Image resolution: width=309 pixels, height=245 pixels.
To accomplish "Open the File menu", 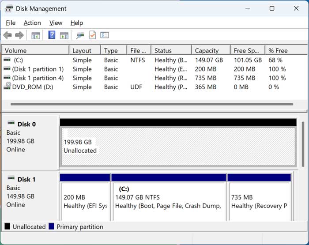I will 11,23.
